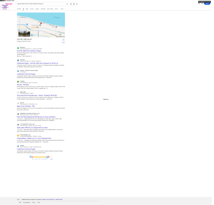214x205 pixels.
Task: Click the MapQuest green favicon
Action: (x=18, y=48)
